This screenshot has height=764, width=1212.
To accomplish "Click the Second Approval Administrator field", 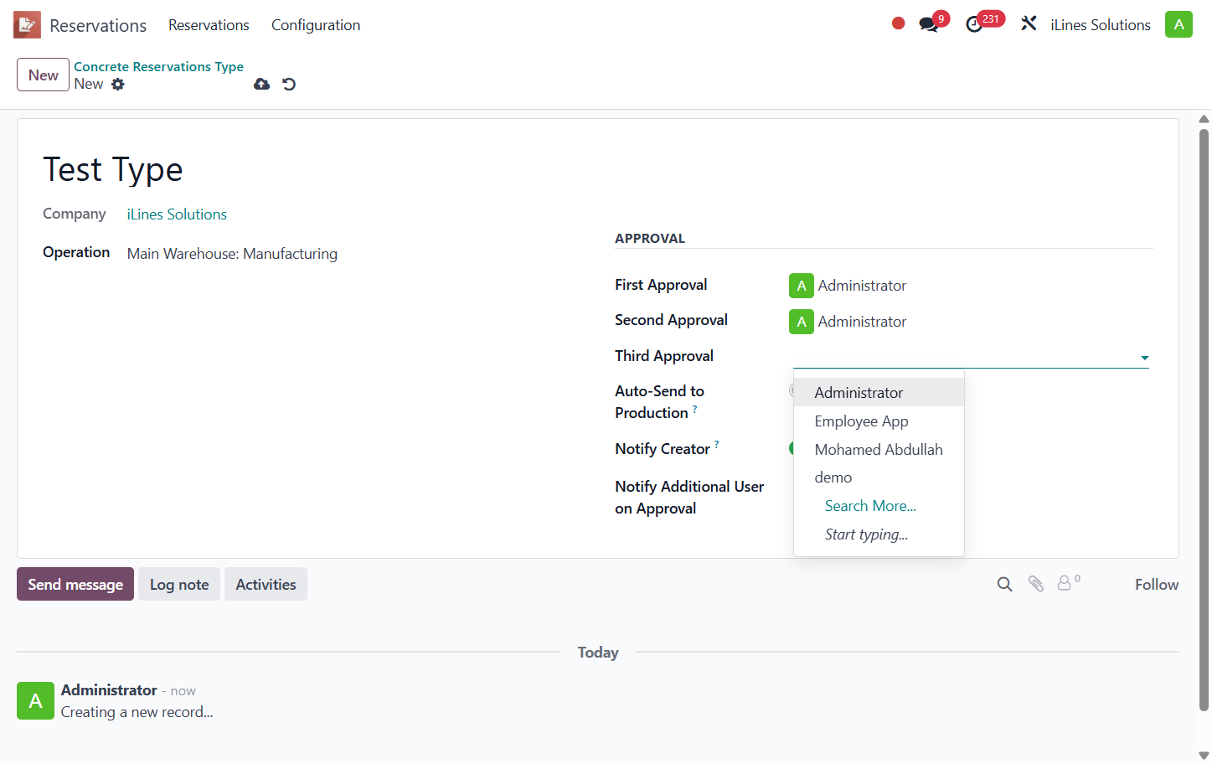I will point(862,322).
